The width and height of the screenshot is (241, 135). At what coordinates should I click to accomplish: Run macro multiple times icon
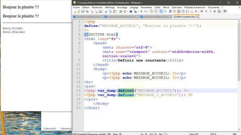[x=215, y=12]
